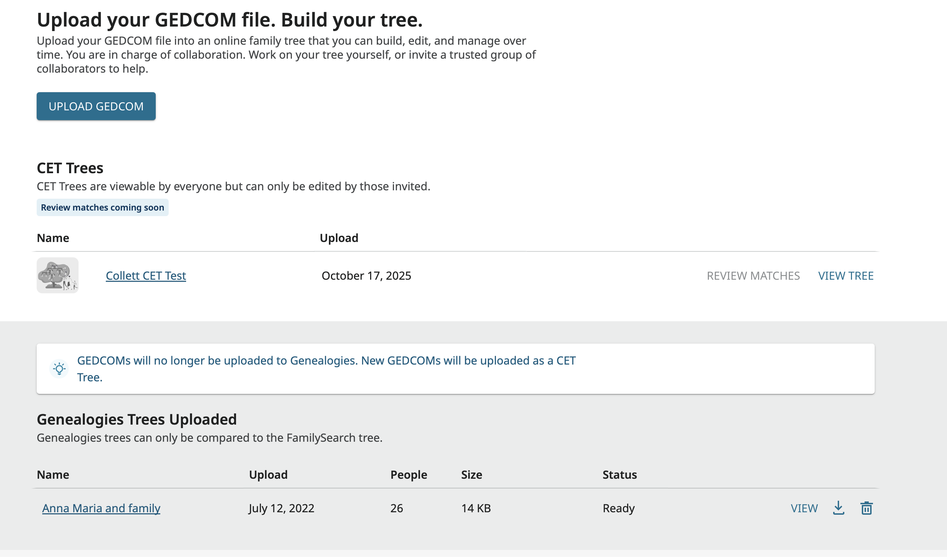
Task: Click the Genealogies Name column header
Action: point(53,475)
